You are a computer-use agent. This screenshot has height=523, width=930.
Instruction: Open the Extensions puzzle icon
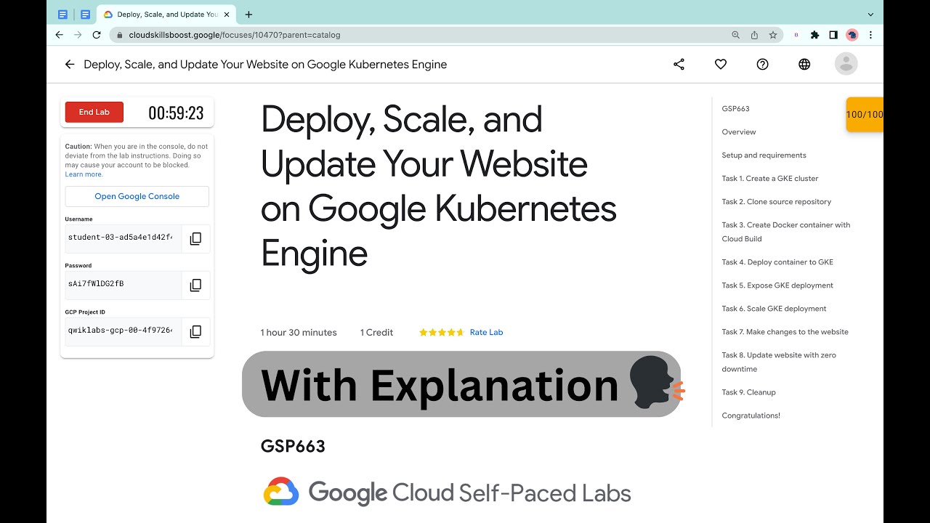[814, 35]
